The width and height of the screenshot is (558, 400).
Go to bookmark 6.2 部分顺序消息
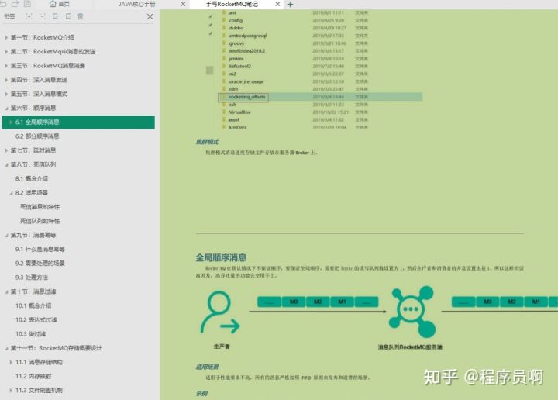[x=37, y=136]
